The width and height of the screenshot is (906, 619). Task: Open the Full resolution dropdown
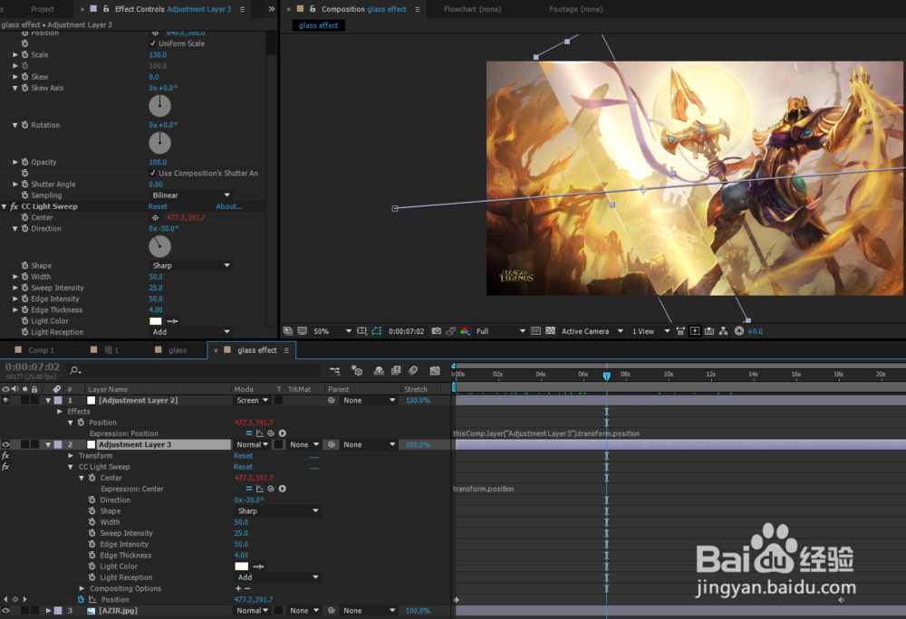(500, 331)
